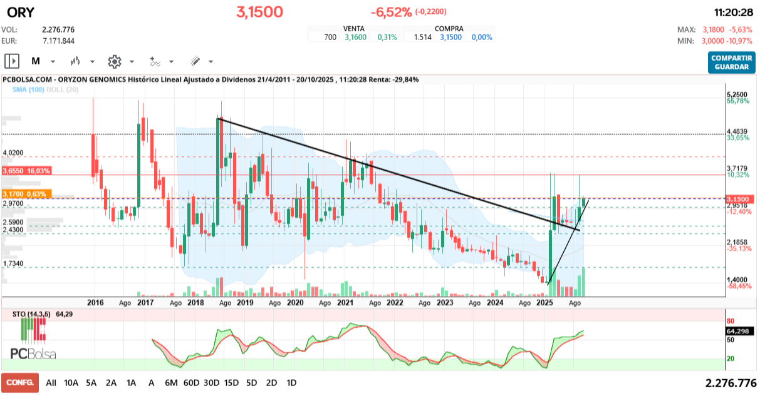Viewport: 765px width, 396px height.
Task: Expand the indicators dropdown arrow
Action: coord(171,62)
